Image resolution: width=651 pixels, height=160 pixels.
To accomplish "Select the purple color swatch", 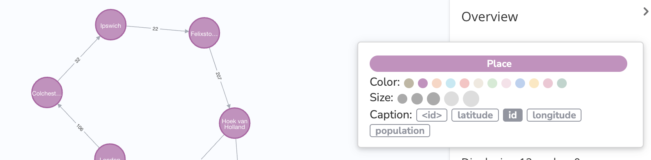I will 423,83.
